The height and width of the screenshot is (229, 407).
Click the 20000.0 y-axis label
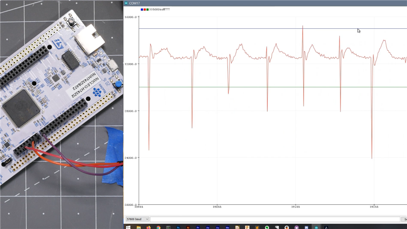[131, 205]
